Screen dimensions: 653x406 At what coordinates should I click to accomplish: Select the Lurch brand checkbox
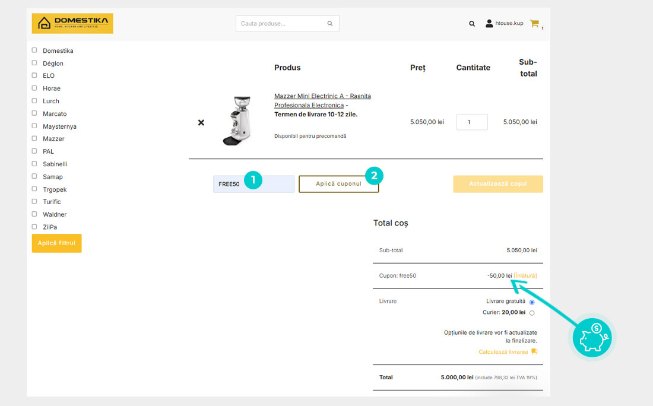[x=34, y=100]
